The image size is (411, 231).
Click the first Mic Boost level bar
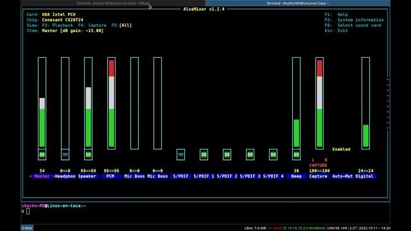134,103
